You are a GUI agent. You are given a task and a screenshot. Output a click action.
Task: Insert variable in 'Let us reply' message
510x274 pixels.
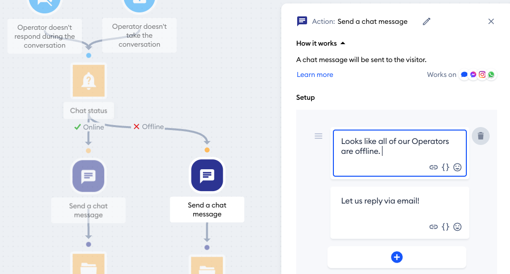pyautogui.click(x=446, y=227)
